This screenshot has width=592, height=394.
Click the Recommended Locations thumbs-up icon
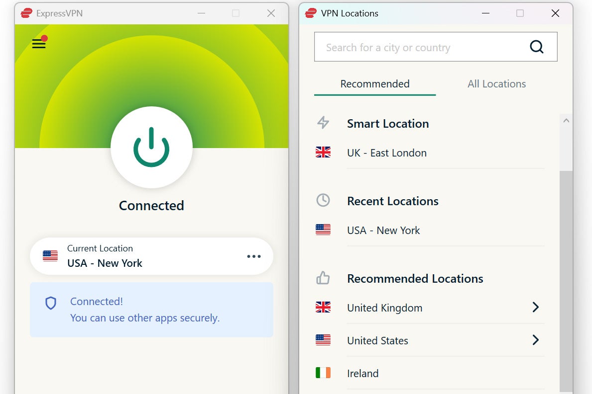(323, 278)
